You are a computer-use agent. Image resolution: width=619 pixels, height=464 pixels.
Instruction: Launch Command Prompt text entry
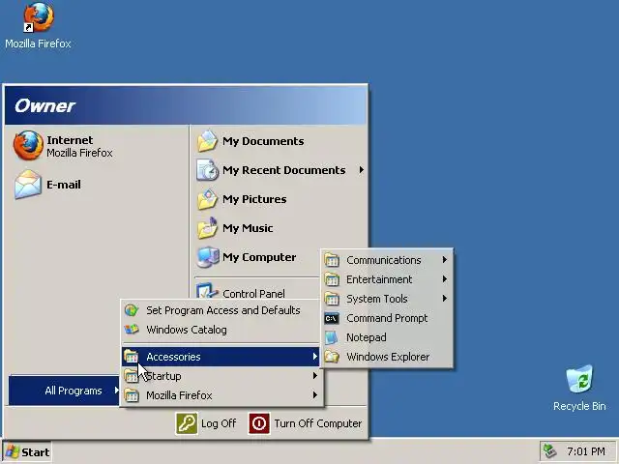coord(387,318)
